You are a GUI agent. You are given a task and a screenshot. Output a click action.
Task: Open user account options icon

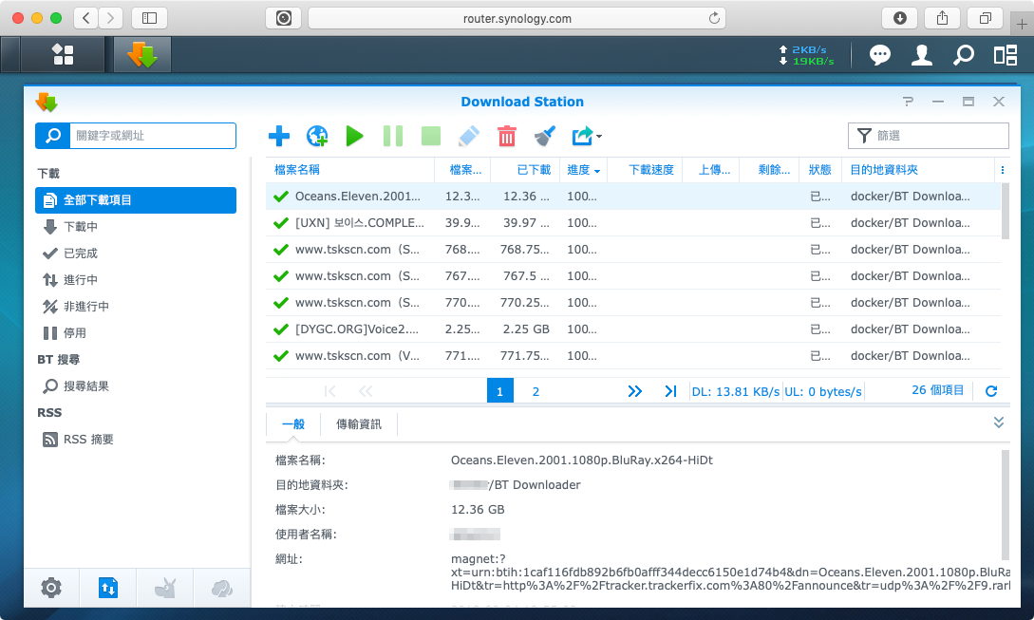(921, 55)
